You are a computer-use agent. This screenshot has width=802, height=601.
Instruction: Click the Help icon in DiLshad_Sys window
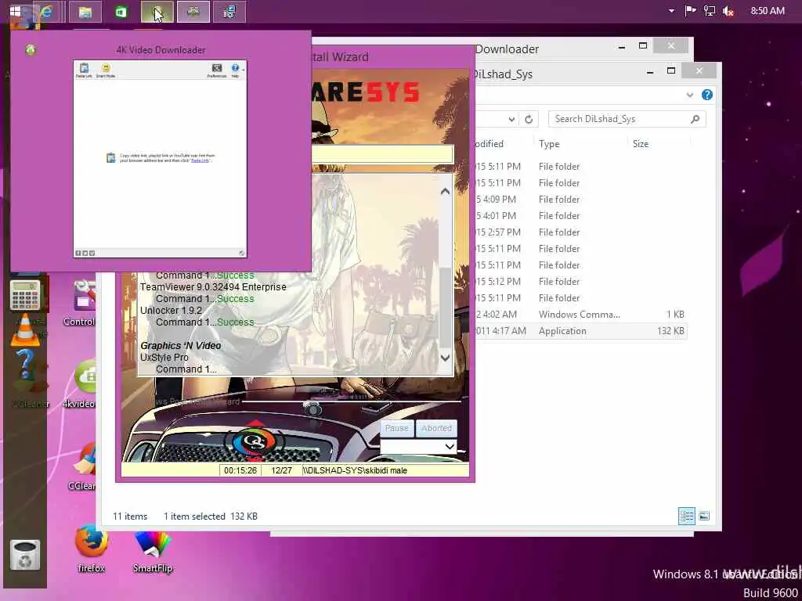coord(707,95)
